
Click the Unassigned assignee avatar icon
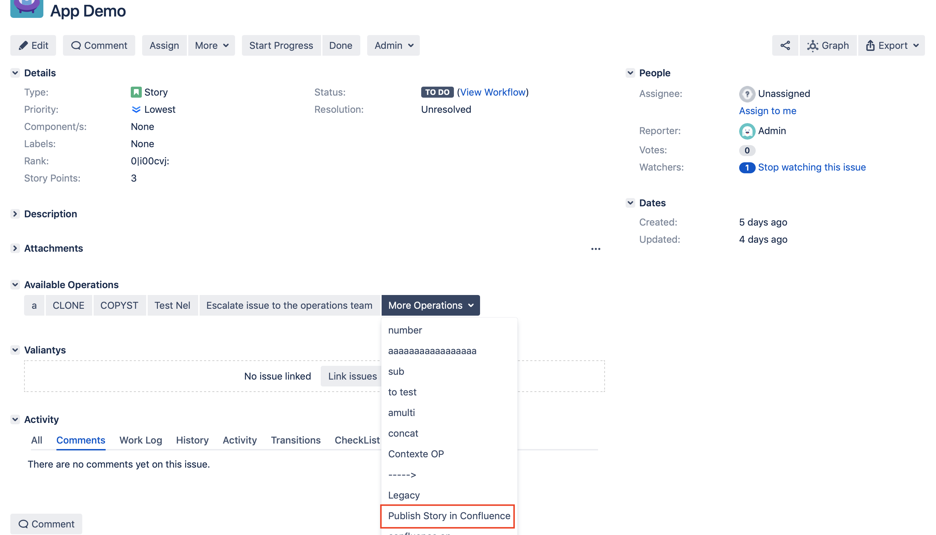point(747,94)
